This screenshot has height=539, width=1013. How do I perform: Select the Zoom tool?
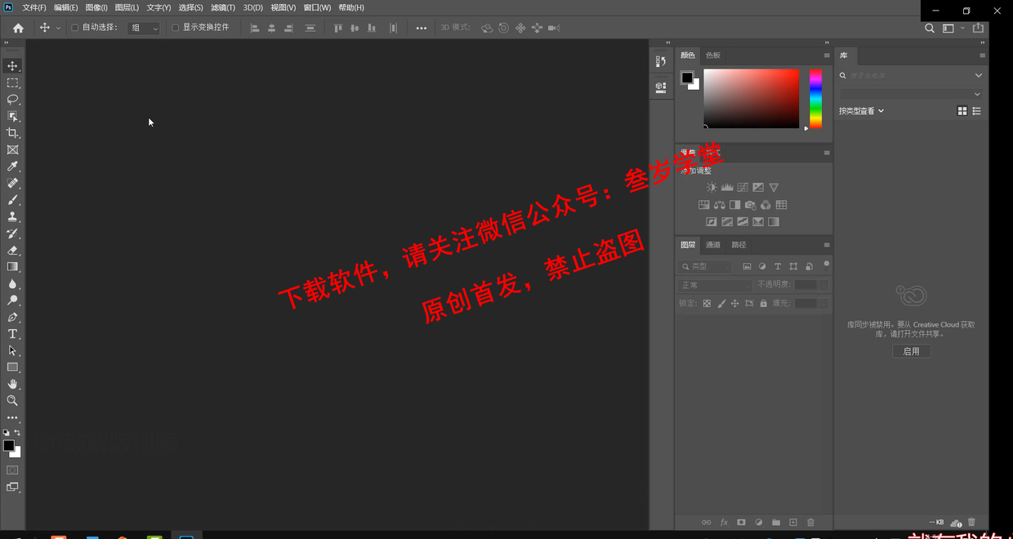[12, 400]
